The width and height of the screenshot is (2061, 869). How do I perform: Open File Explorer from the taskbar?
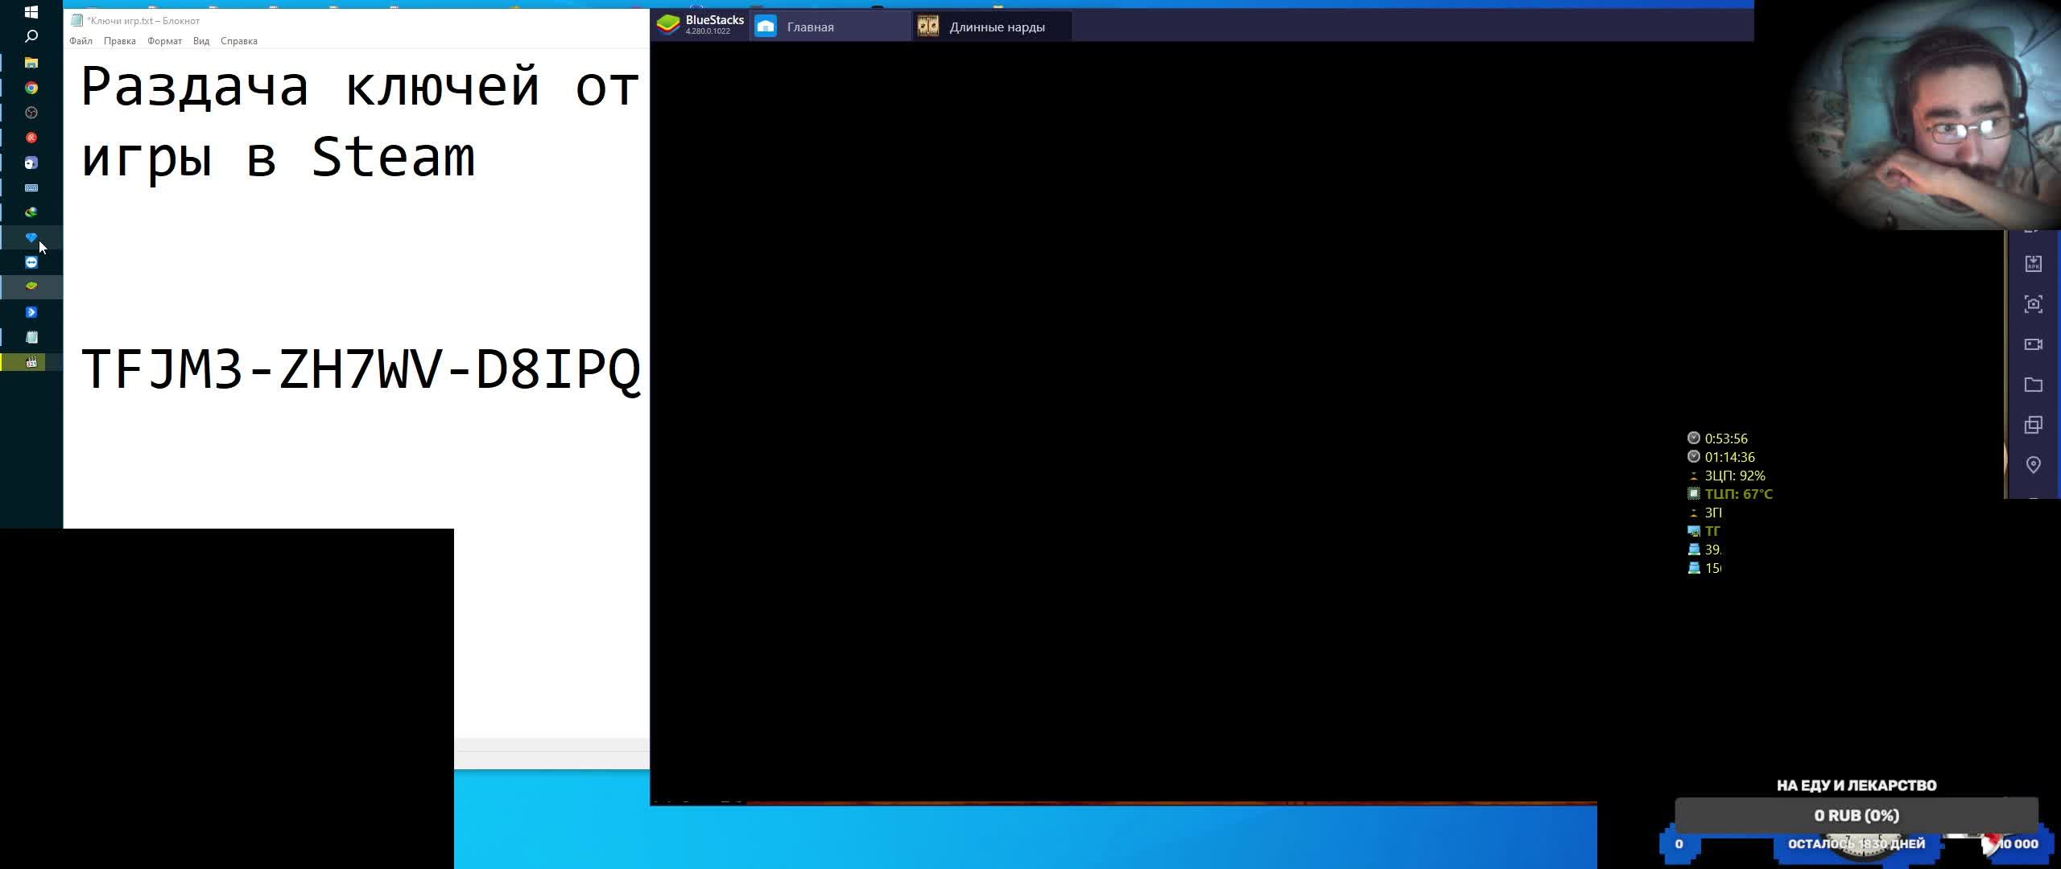point(31,63)
